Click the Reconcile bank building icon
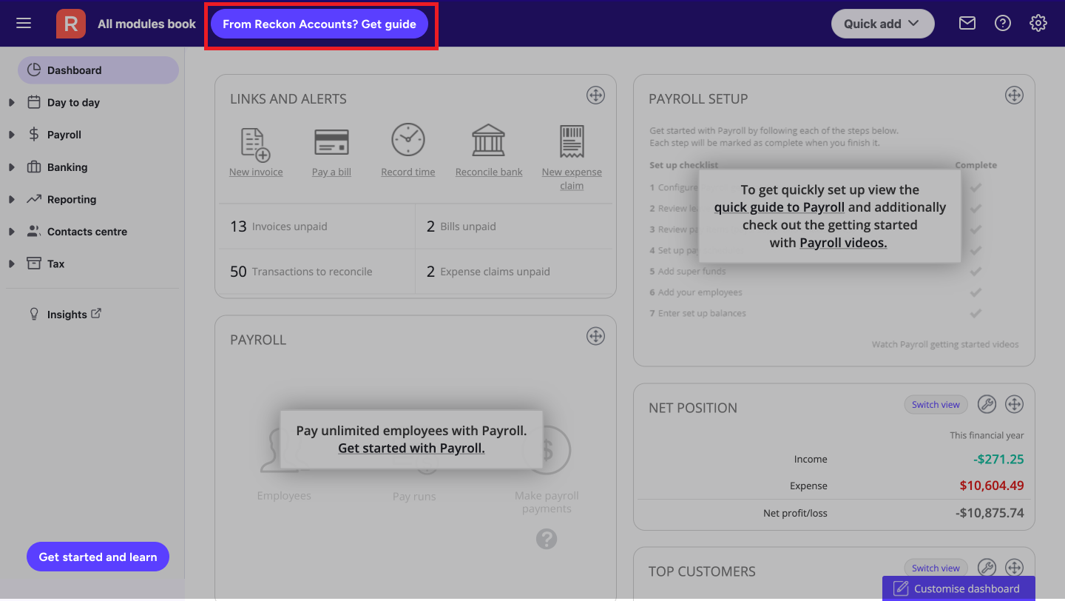The height and width of the screenshot is (601, 1065). 489,140
